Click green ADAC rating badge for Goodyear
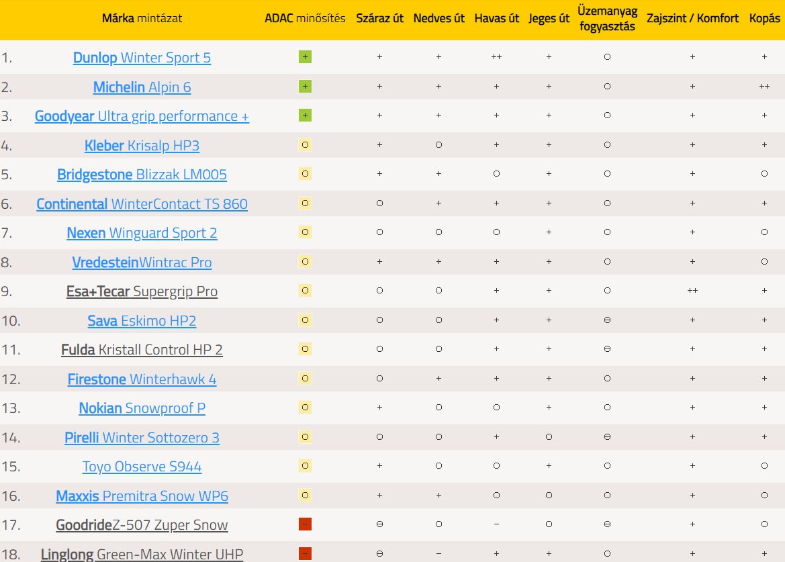 click(x=305, y=115)
